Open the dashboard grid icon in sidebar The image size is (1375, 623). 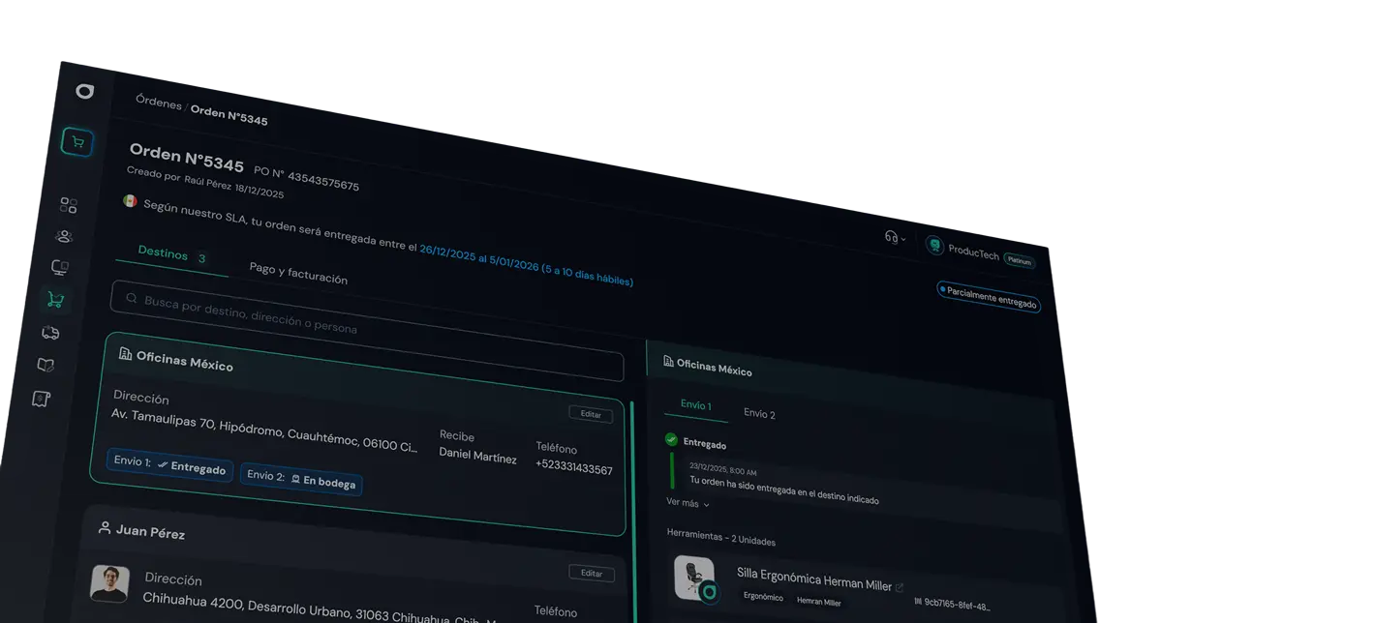[x=69, y=205]
